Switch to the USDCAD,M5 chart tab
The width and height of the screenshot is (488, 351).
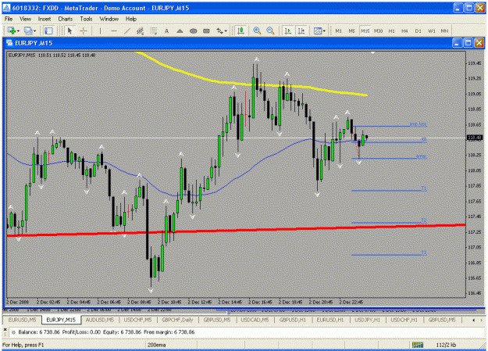255,320
